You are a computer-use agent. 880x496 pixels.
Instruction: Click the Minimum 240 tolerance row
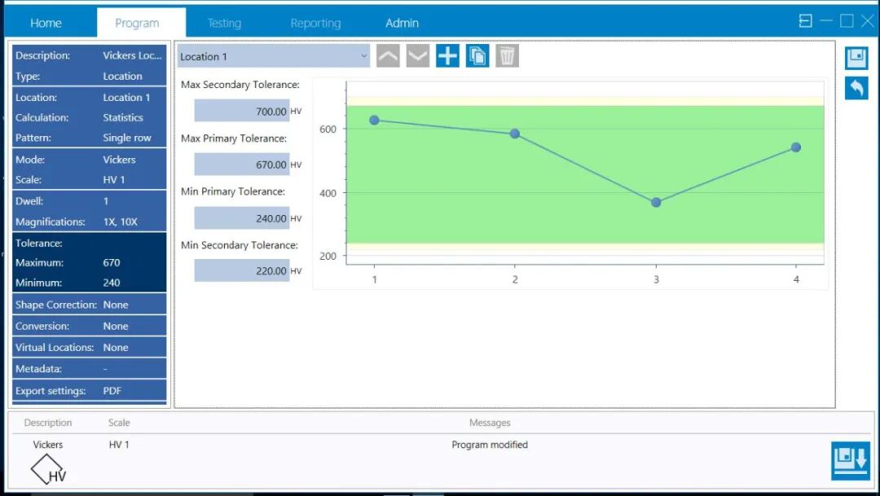click(90, 283)
